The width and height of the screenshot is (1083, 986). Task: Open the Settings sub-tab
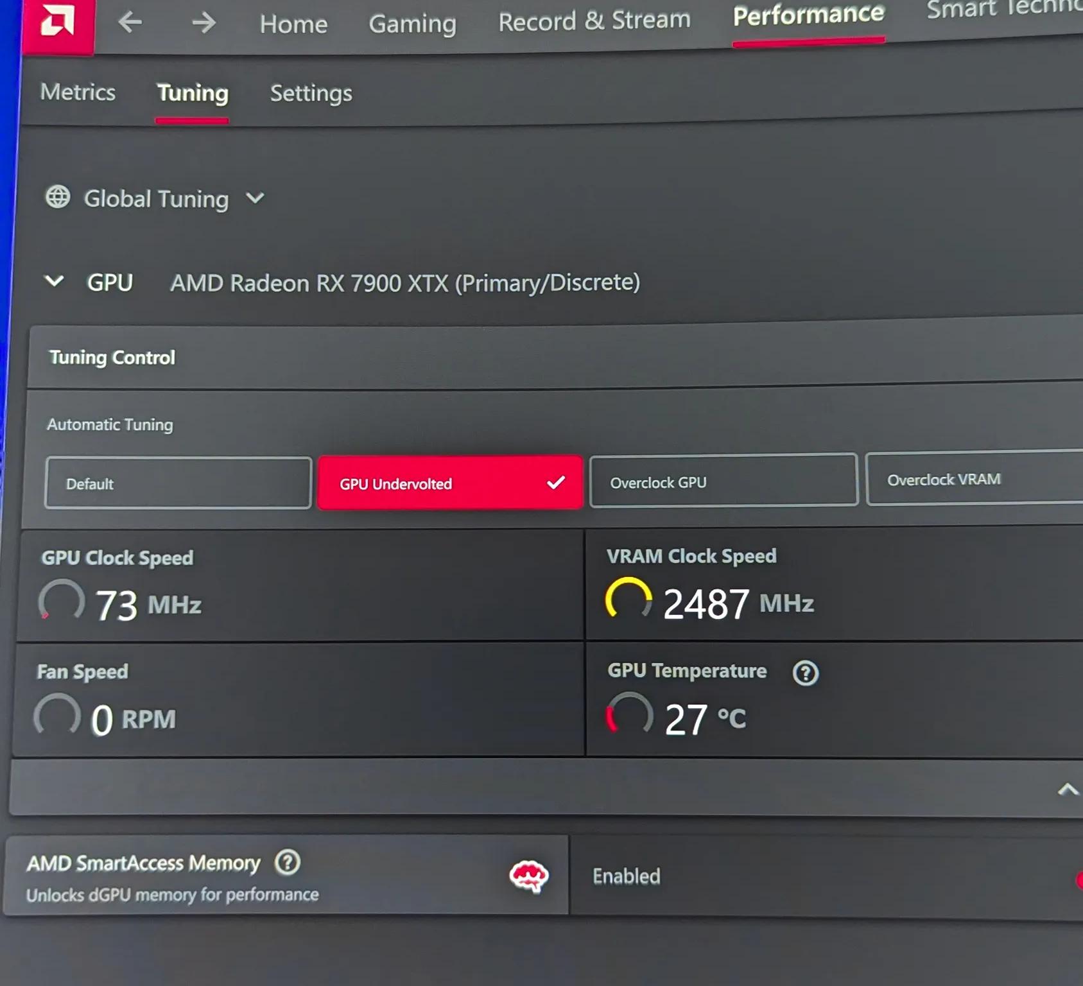pos(311,94)
